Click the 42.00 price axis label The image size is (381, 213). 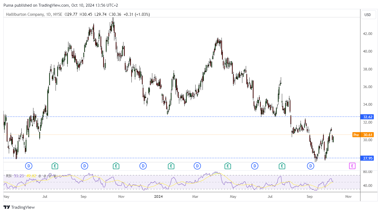tap(368, 34)
